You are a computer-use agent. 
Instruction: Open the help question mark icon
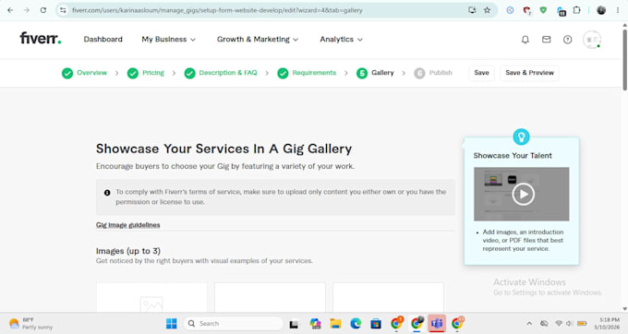[568, 39]
